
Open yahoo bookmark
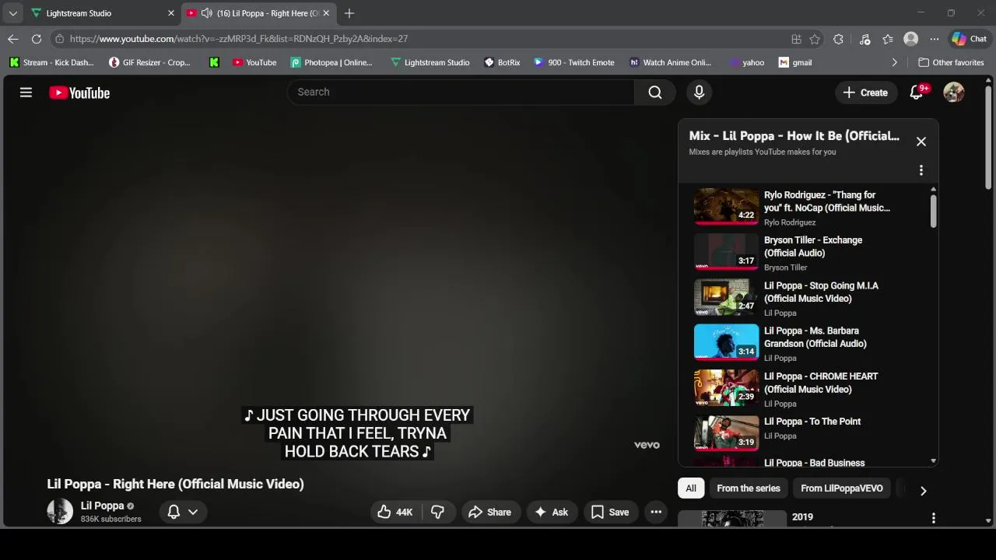(x=747, y=62)
